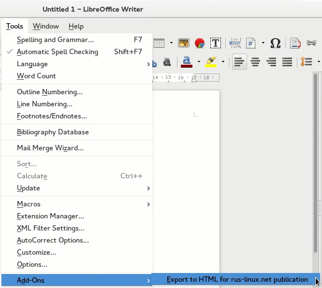Screen dimensions: 322x288
Task: Open Extension Manager
Action: (x=77, y=216)
